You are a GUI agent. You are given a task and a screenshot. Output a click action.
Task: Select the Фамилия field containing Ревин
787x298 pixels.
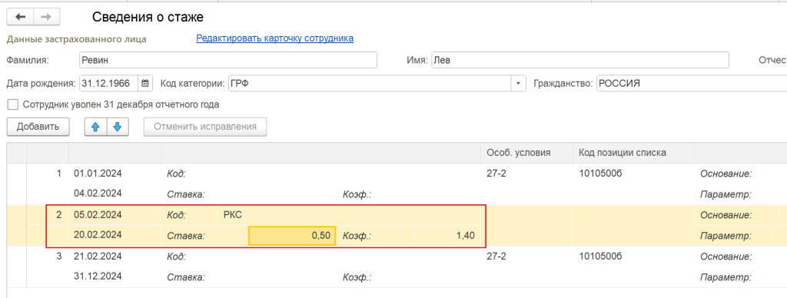click(x=227, y=60)
